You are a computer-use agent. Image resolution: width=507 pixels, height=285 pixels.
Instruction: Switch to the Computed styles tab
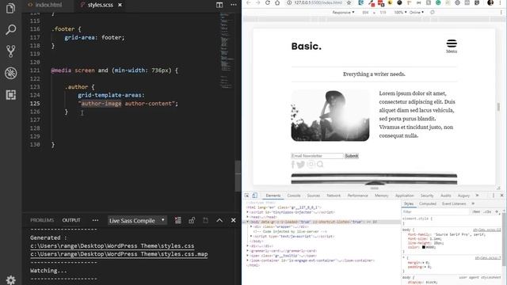(x=428, y=203)
